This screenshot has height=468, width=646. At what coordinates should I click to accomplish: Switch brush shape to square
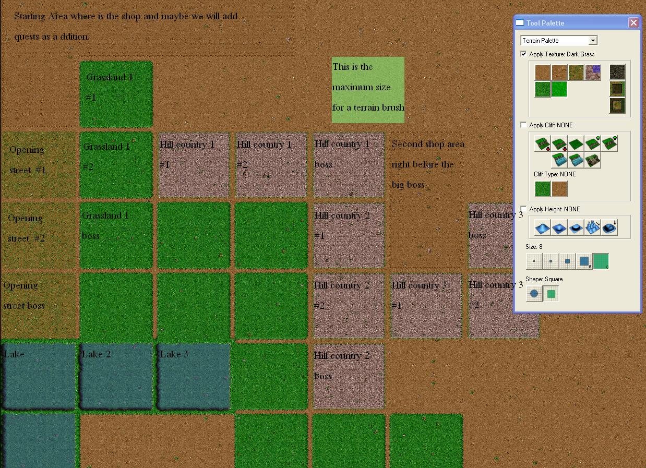coord(551,294)
